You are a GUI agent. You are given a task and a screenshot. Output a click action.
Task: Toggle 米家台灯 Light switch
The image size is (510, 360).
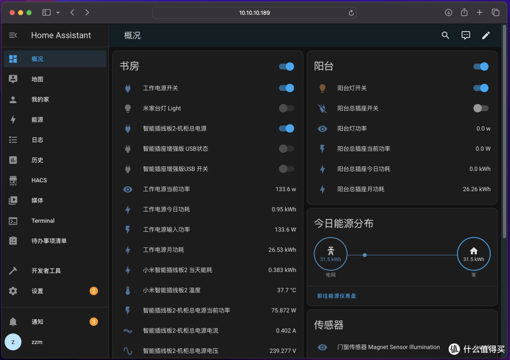287,108
